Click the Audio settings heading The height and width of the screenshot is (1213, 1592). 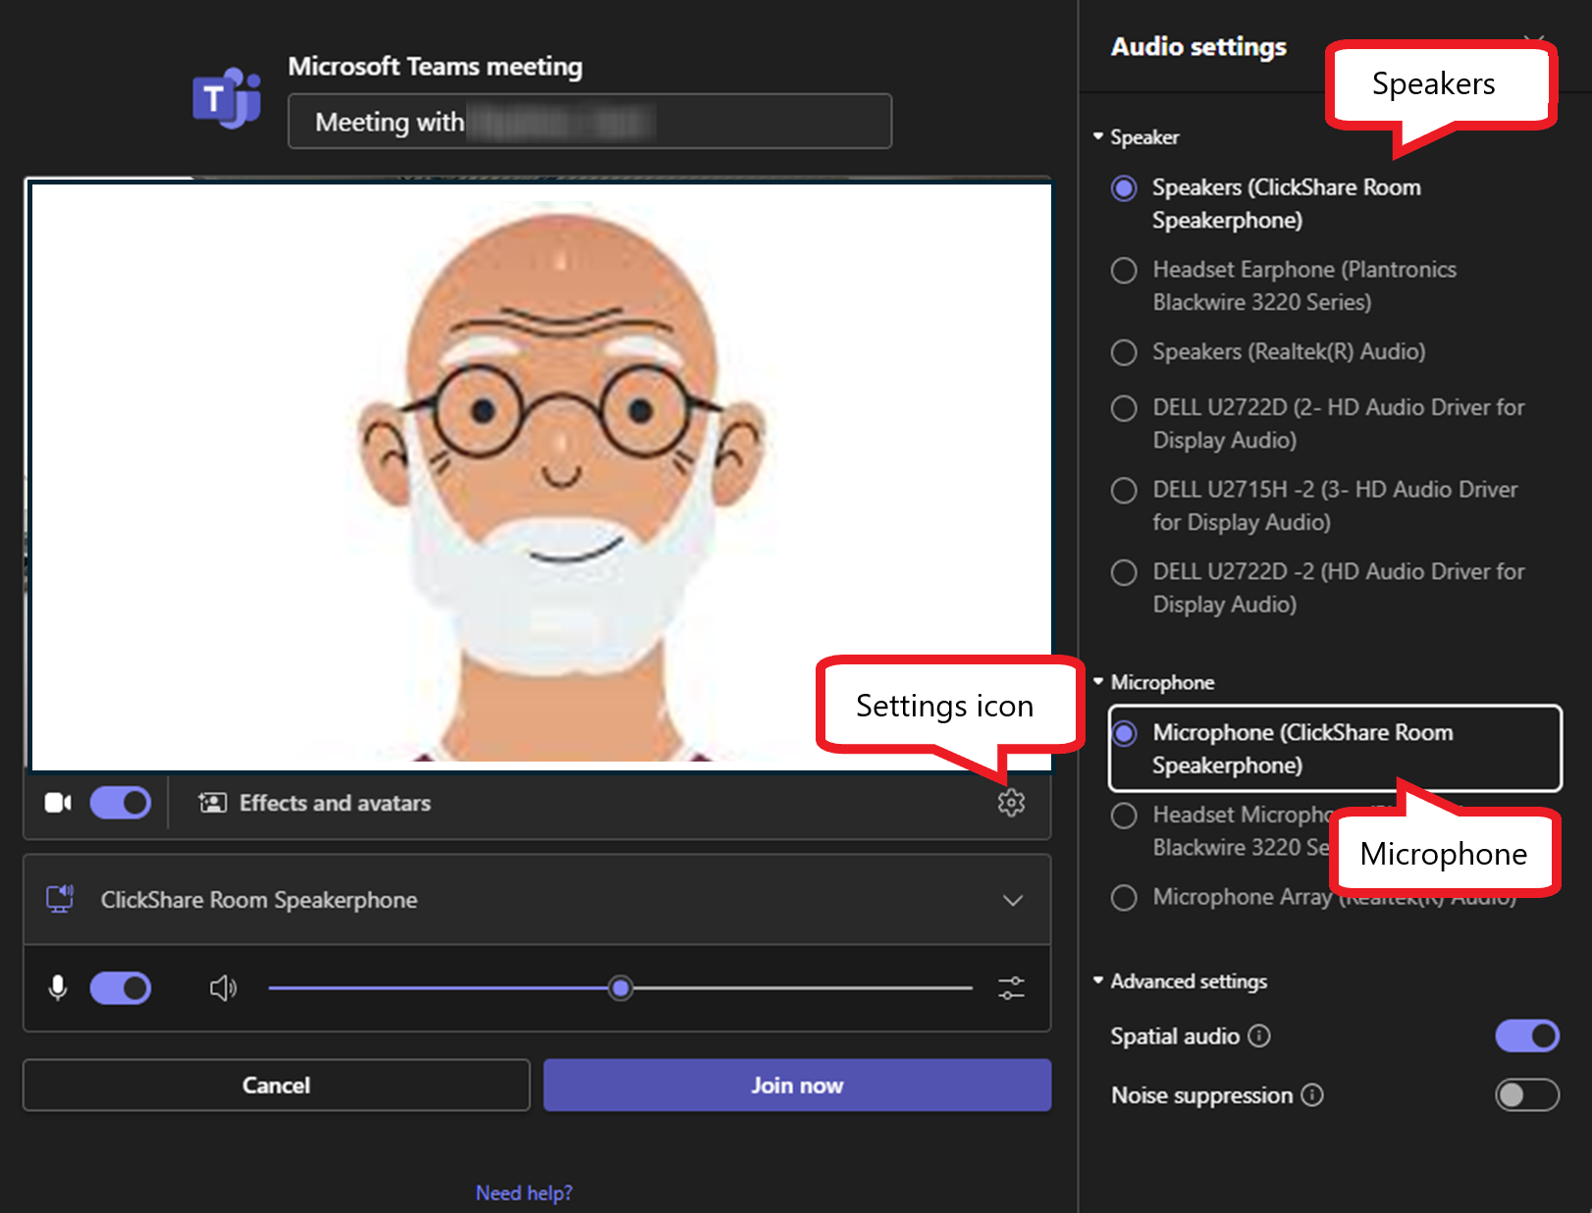1198,46
